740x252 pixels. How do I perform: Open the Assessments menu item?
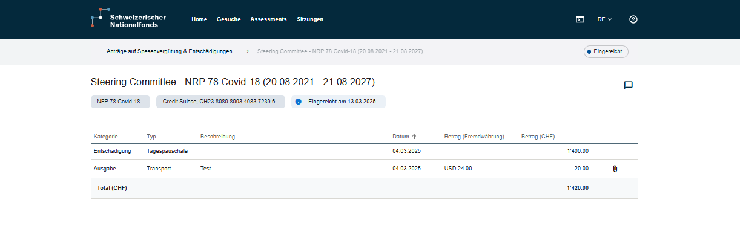point(268,19)
